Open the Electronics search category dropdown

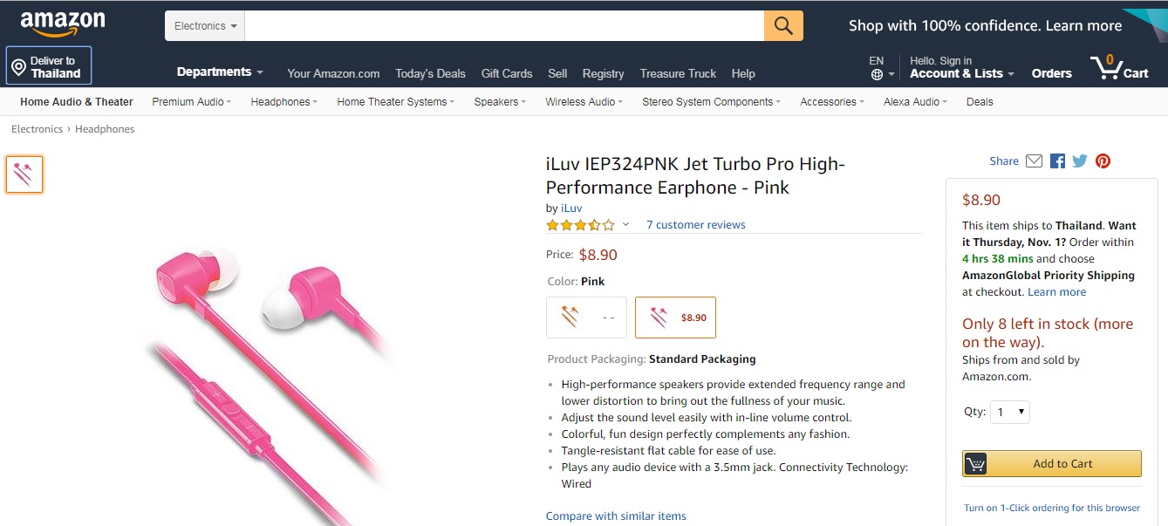[x=204, y=25]
